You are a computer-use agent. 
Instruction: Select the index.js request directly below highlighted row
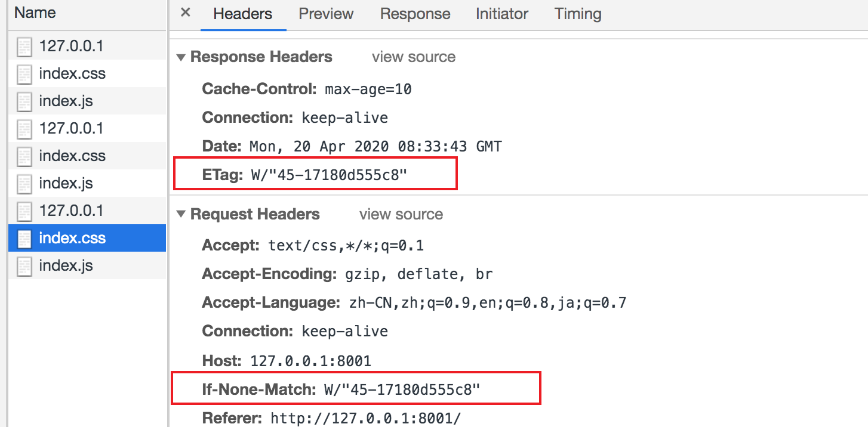point(87,265)
